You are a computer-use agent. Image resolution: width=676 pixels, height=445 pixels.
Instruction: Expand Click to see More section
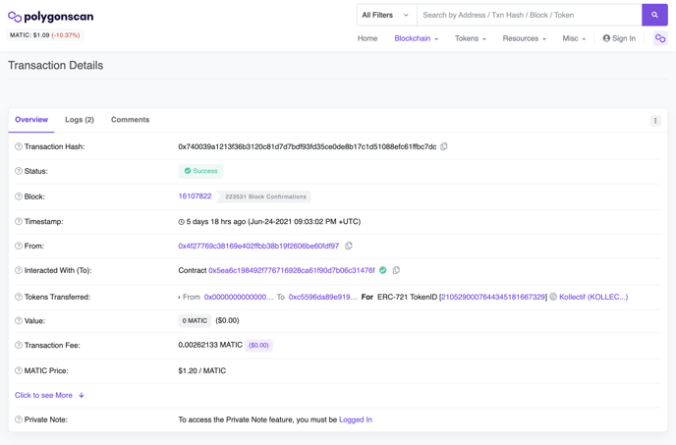tap(49, 395)
